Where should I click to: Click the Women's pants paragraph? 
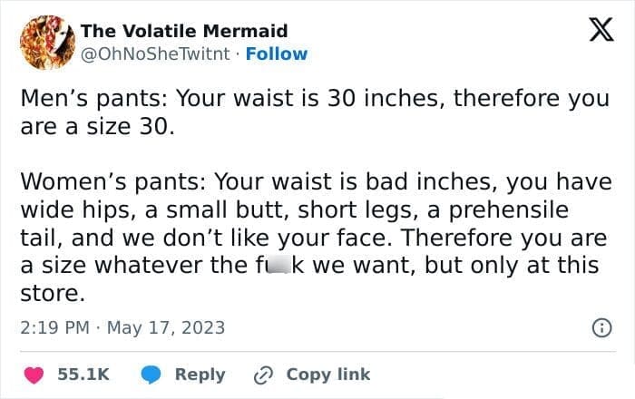coord(308,238)
